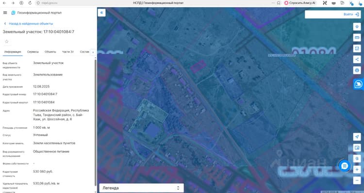
Task: Activate the measure ruler tool
Action: point(357,37)
